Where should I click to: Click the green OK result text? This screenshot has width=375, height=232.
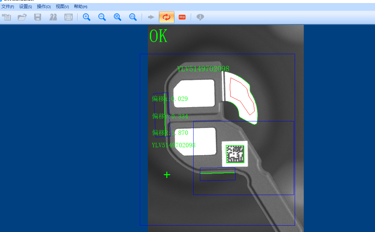(158, 36)
